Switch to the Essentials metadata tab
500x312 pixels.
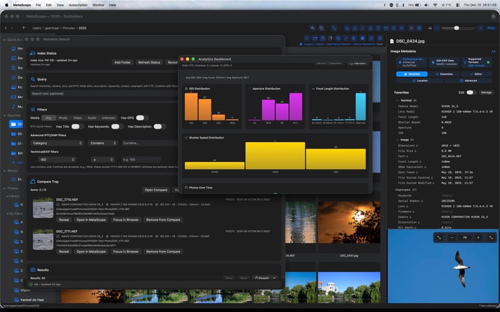pos(444,74)
